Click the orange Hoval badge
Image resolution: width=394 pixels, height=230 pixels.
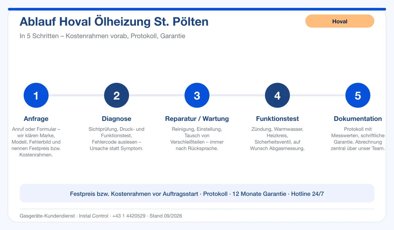[340, 21]
